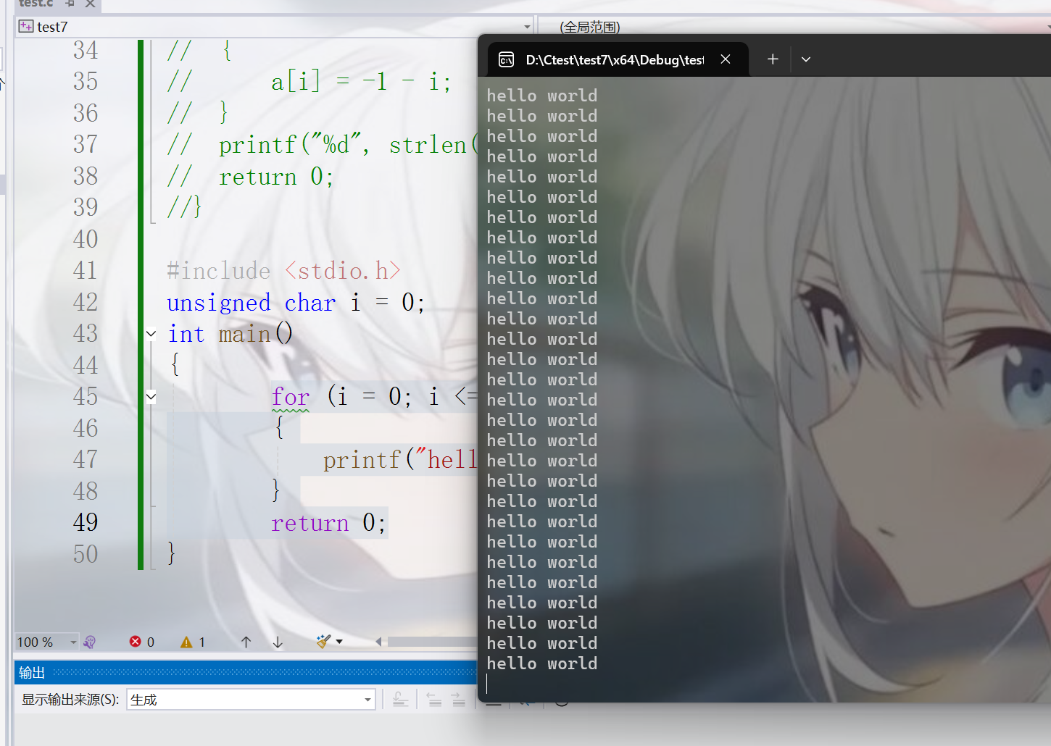Viewport: 1051px width, 746px height.
Task: Open a new terminal tab with plus
Action: point(773,59)
